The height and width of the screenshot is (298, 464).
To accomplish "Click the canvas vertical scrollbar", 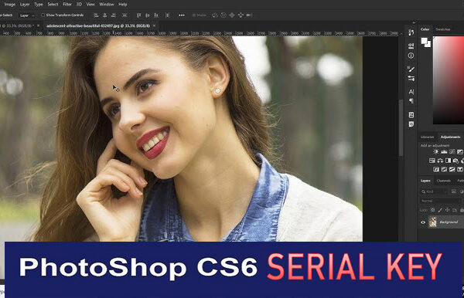I will (401, 127).
